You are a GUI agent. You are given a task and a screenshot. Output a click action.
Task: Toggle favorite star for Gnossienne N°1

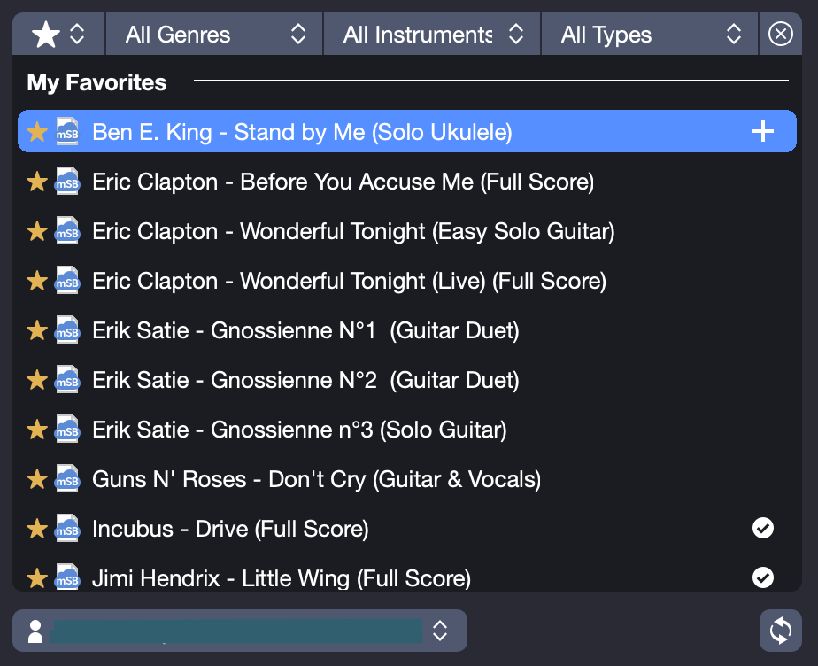(37, 330)
